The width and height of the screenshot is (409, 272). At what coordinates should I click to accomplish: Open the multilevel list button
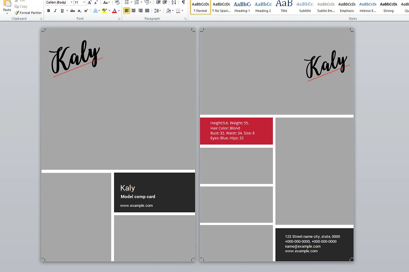pyautogui.click(x=147, y=2)
